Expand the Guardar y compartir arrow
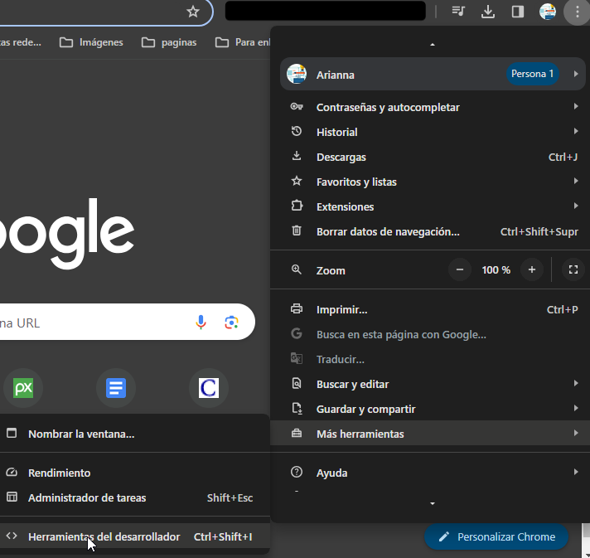Viewport: 590px width, 558px height. pyautogui.click(x=576, y=408)
